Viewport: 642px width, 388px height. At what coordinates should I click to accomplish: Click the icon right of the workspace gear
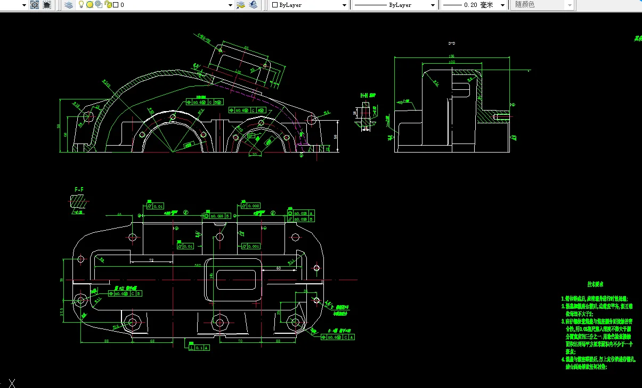coord(47,5)
